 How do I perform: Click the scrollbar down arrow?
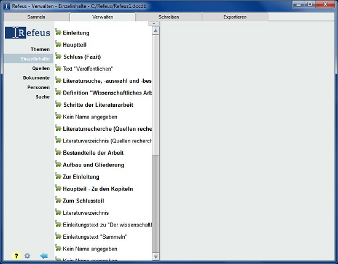155,257
